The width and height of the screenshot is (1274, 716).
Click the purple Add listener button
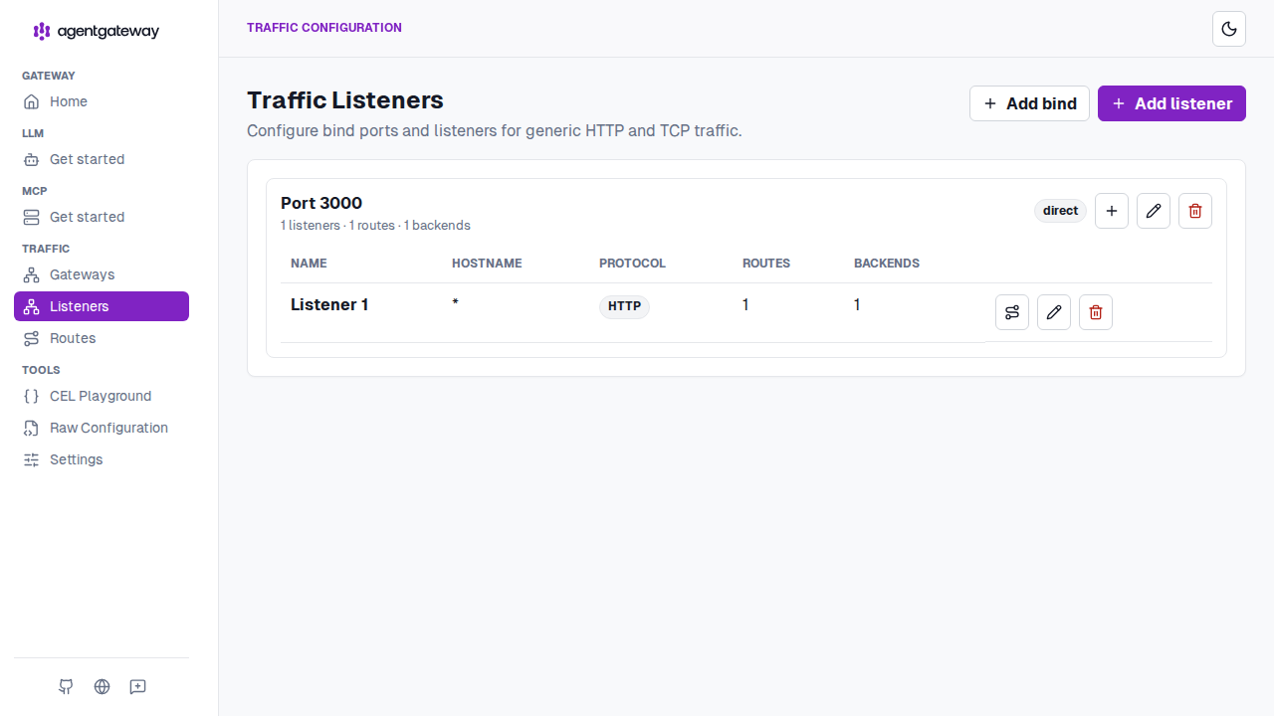point(1171,103)
